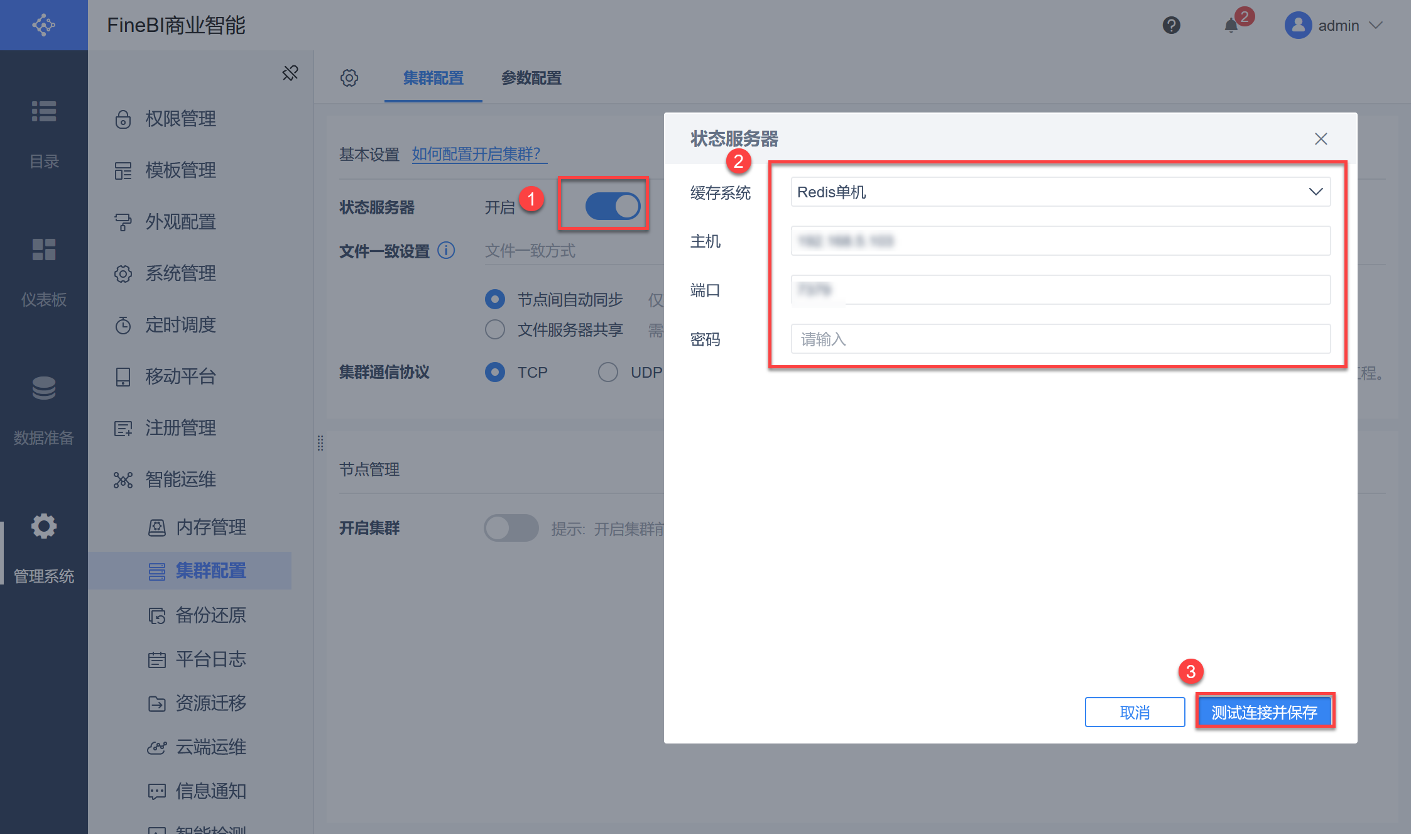Image resolution: width=1411 pixels, height=834 pixels.
Task: Toggle the 状态服务器 switch off
Action: (612, 206)
